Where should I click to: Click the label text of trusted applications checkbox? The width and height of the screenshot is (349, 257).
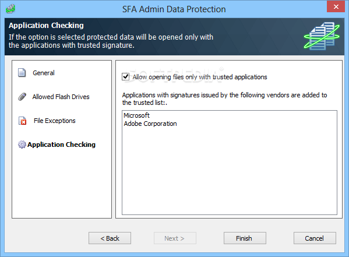(200, 77)
